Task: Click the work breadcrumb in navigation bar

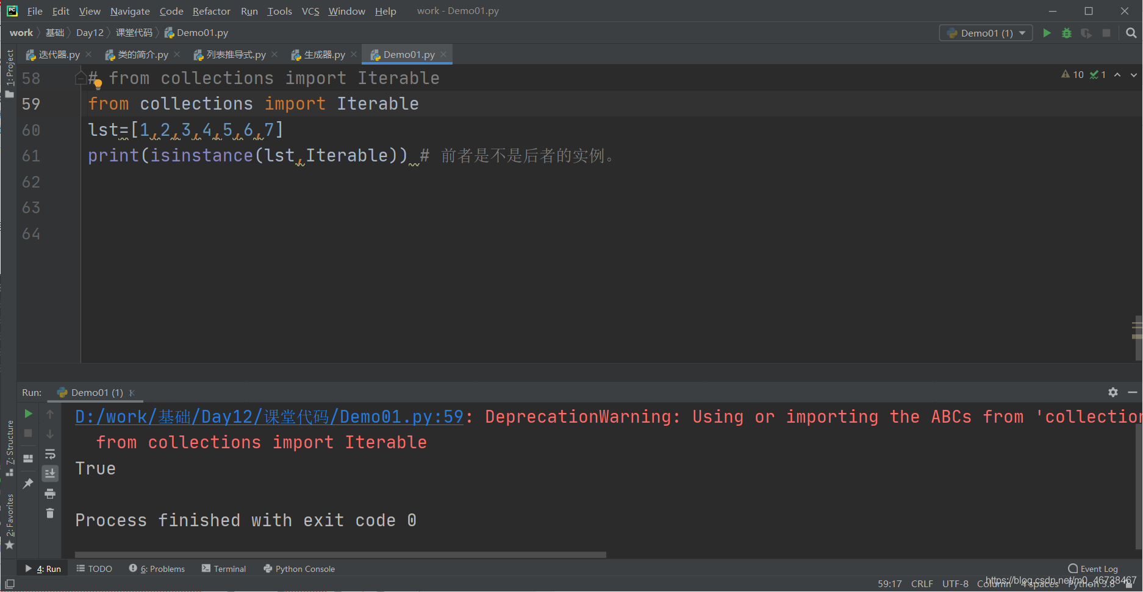Action: tap(21, 33)
